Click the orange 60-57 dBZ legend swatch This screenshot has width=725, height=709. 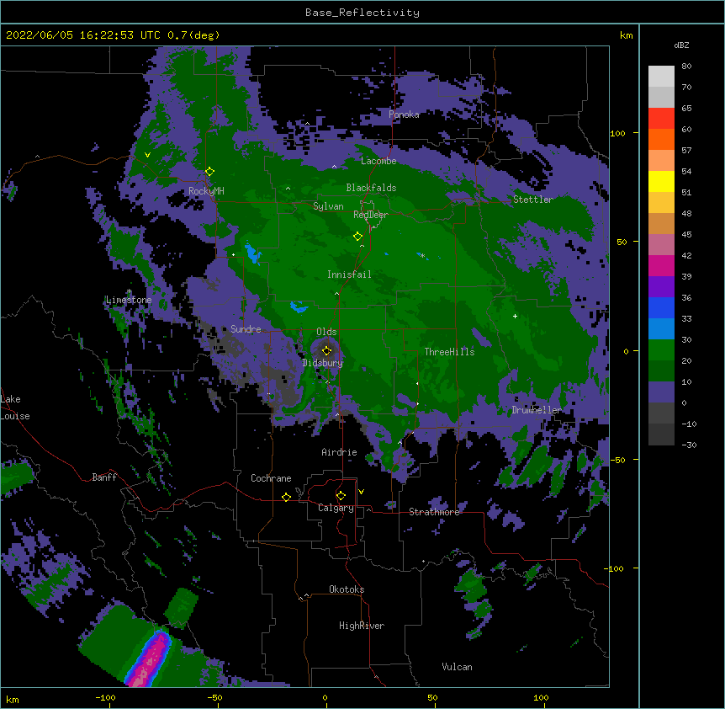(661, 139)
